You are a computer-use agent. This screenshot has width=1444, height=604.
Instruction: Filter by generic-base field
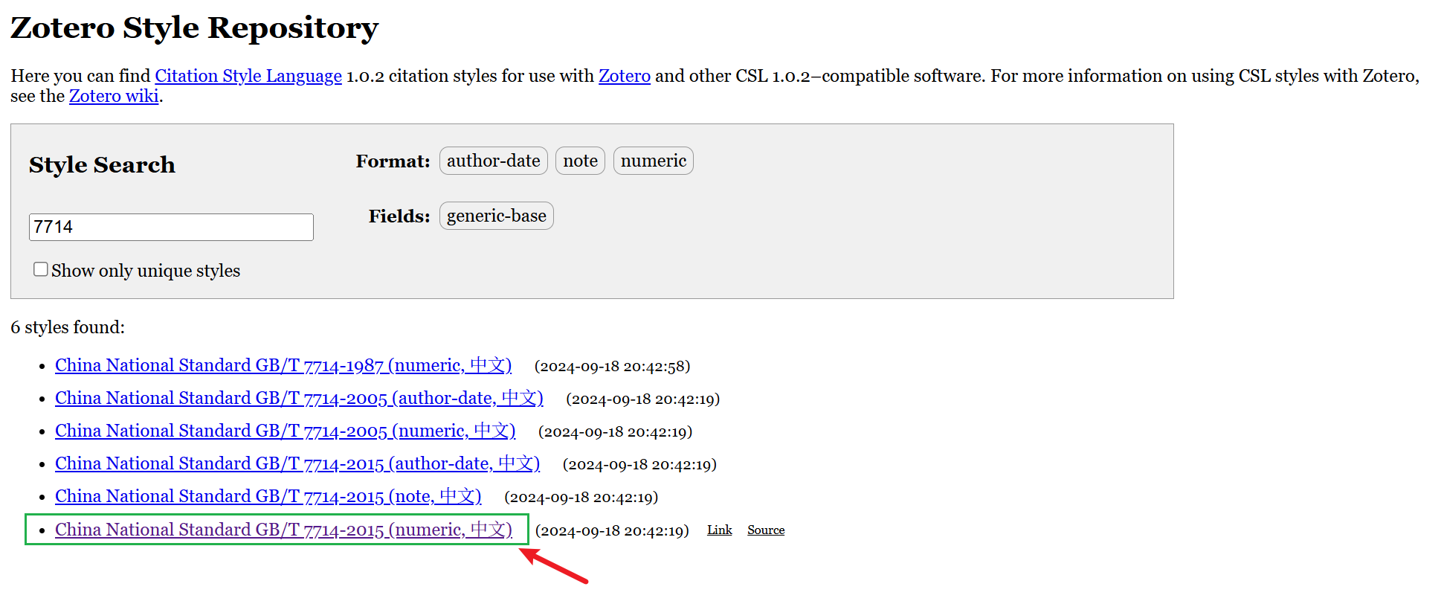point(497,216)
